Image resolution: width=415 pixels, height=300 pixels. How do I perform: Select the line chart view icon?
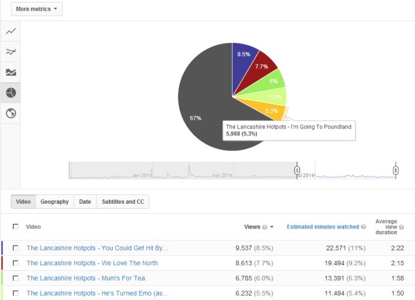coord(11,31)
